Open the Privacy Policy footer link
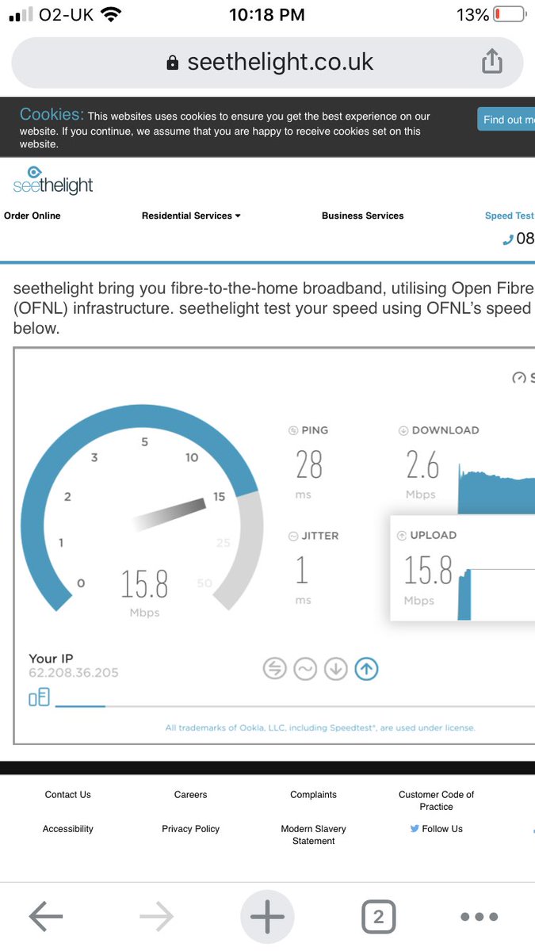Viewport: 535px width, 951px height. click(191, 829)
